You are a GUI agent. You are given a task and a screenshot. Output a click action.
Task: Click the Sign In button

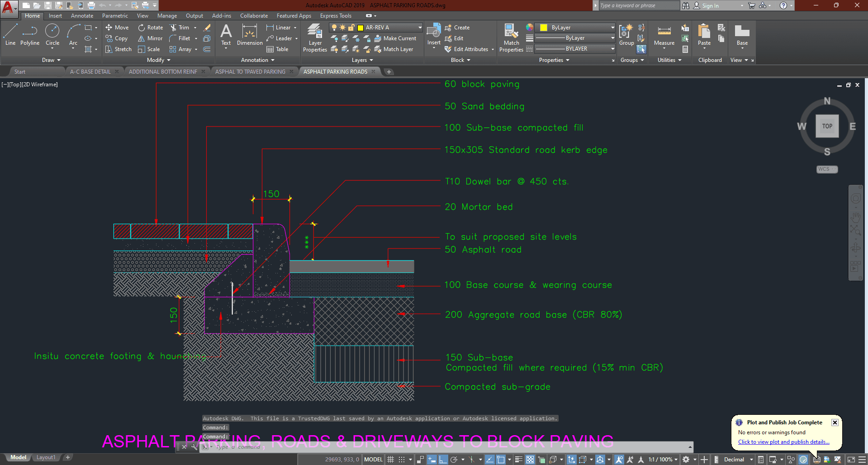point(710,6)
